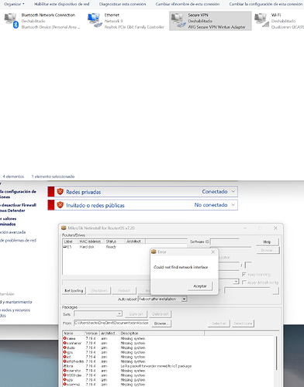304x387 pixels.
Task: Click the MAC address column header
Action: [x=91, y=241]
